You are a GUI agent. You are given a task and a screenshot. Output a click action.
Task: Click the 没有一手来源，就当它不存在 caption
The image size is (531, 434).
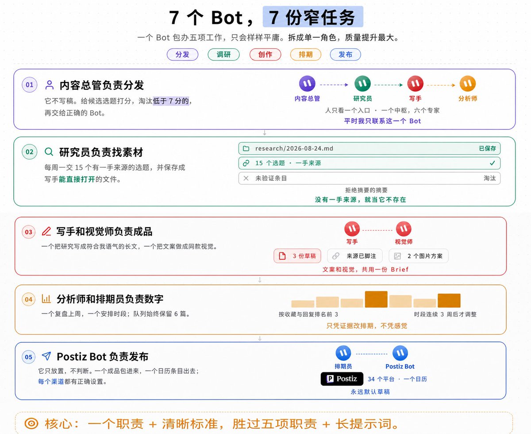click(360, 200)
